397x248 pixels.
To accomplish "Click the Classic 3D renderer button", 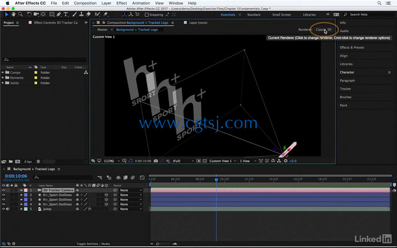I will (324, 30).
